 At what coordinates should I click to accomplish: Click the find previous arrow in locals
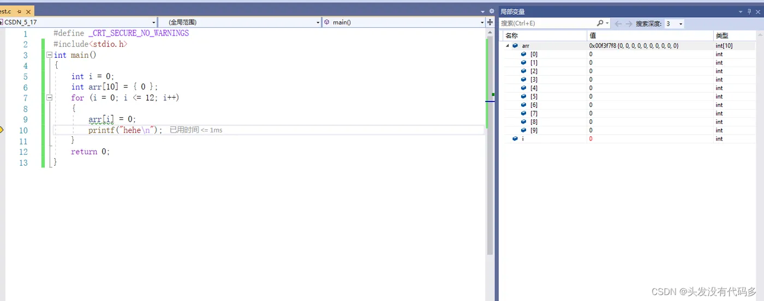618,23
